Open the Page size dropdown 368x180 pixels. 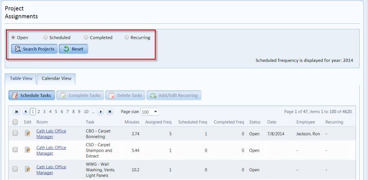[x=149, y=112]
